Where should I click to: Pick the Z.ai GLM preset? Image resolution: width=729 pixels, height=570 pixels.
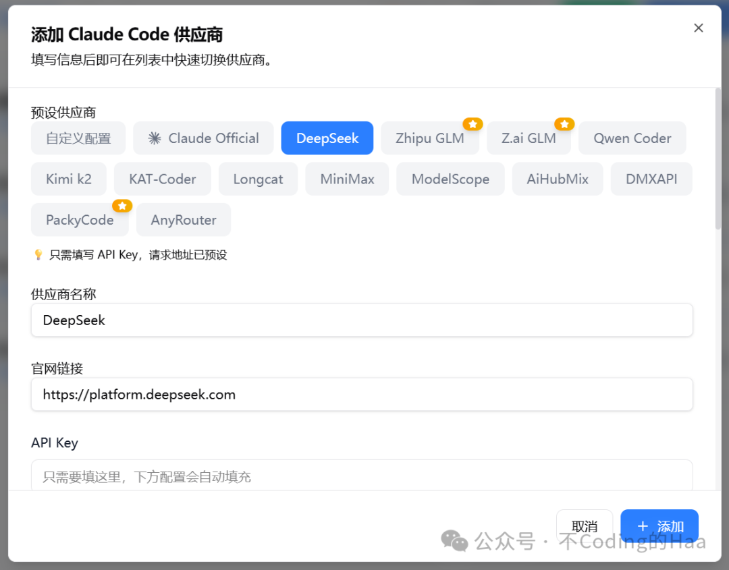(x=529, y=138)
